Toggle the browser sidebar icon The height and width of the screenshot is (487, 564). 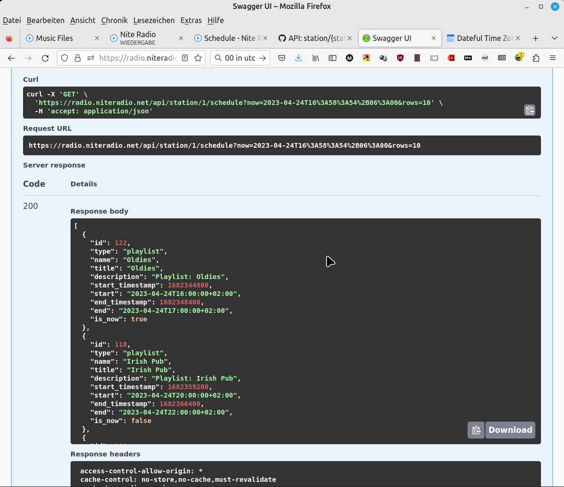click(x=333, y=58)
